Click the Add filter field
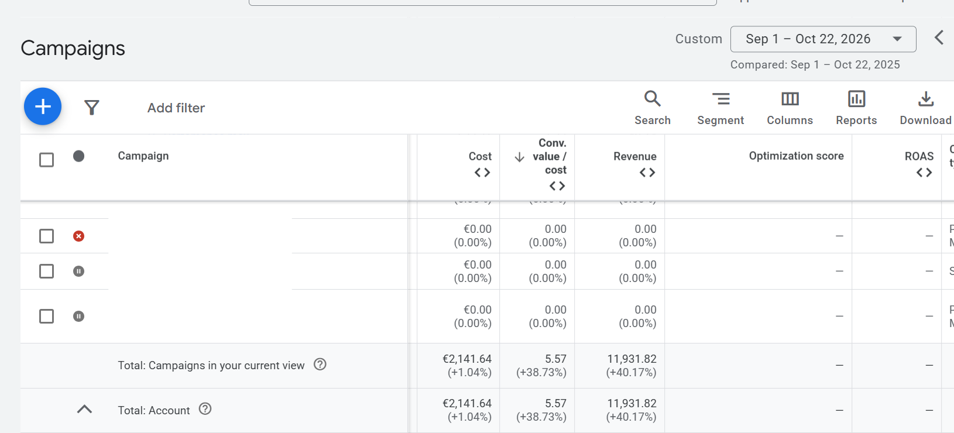This screenshot has width=954, height=433. [x=176, y=108]
